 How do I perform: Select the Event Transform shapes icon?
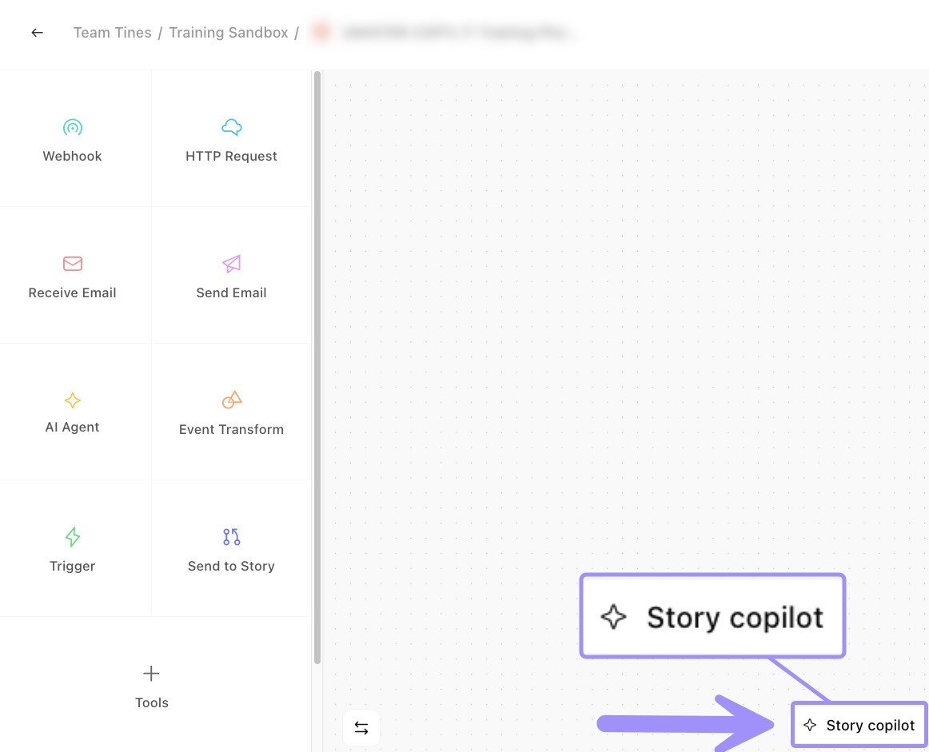(231, 400)
